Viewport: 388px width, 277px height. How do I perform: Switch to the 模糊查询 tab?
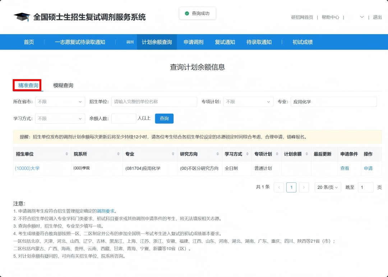(63, 86)
